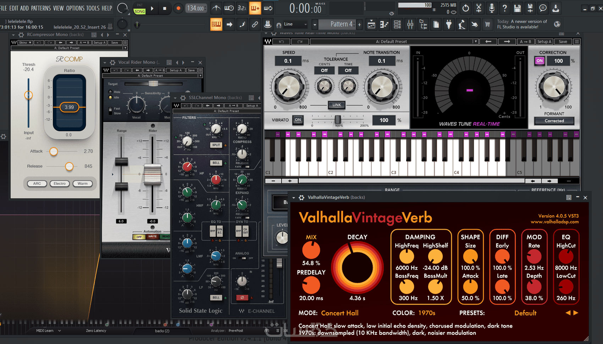Click the scissors icon in the top toolbar

[479, 8]
